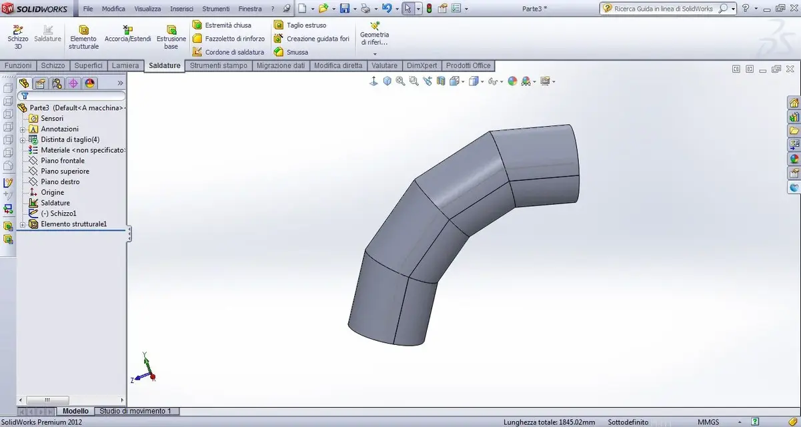Apply the Cordone di saldatura tool

(228, 52)
